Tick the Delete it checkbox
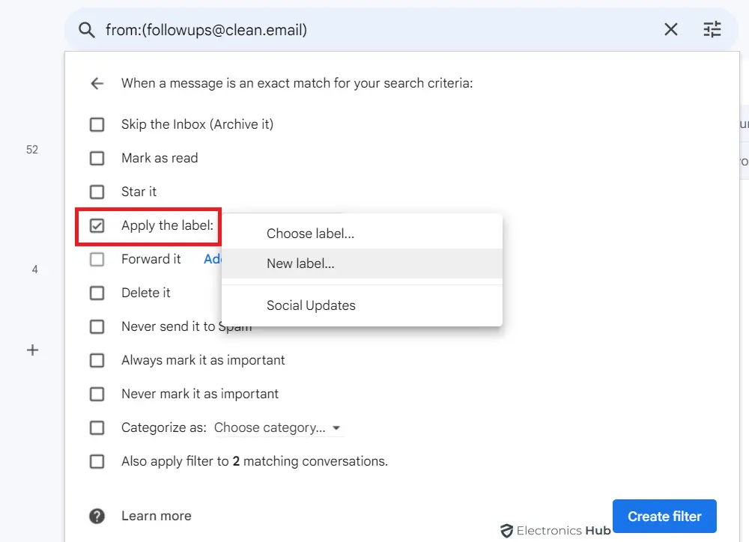The image size is (749, 542). click(x=97, y=293)
